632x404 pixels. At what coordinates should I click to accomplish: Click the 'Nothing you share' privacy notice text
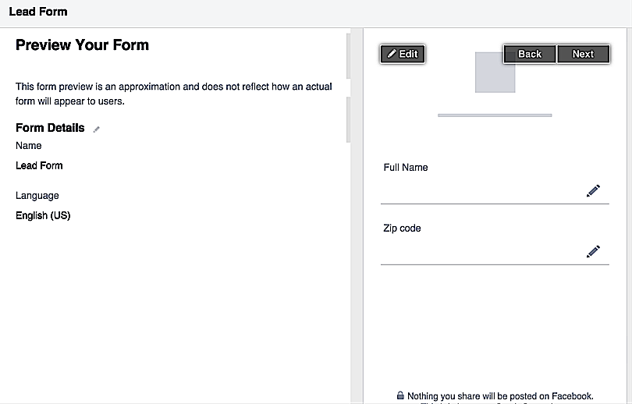[x=500, y=395]
